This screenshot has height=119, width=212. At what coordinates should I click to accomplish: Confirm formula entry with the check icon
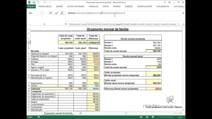click(x=56, y=13)
